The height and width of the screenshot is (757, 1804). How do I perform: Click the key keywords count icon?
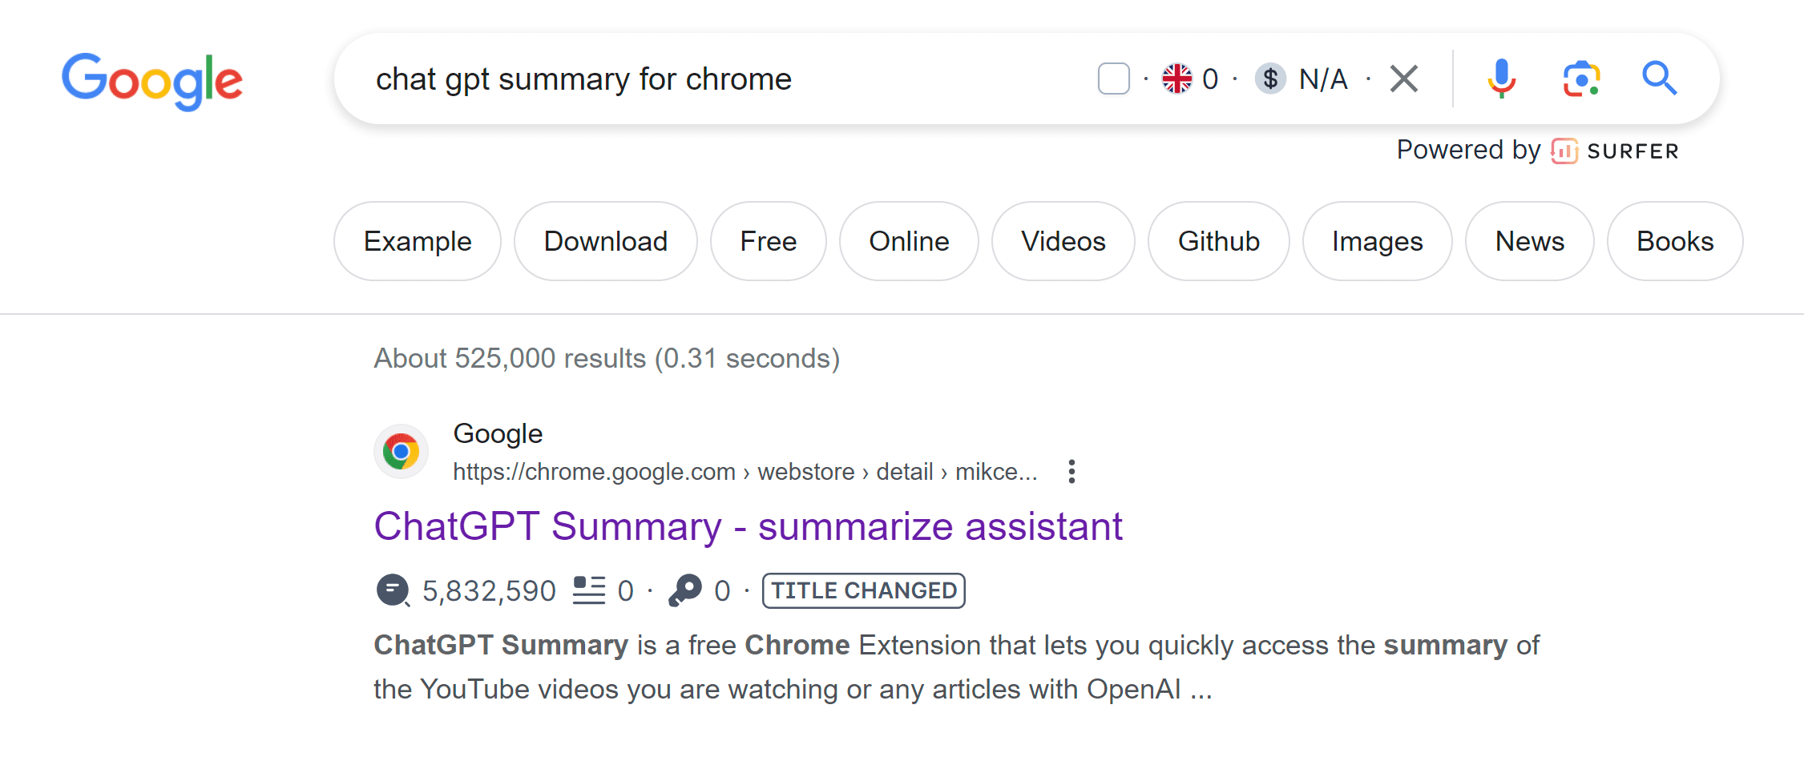(x=685, y=591)
